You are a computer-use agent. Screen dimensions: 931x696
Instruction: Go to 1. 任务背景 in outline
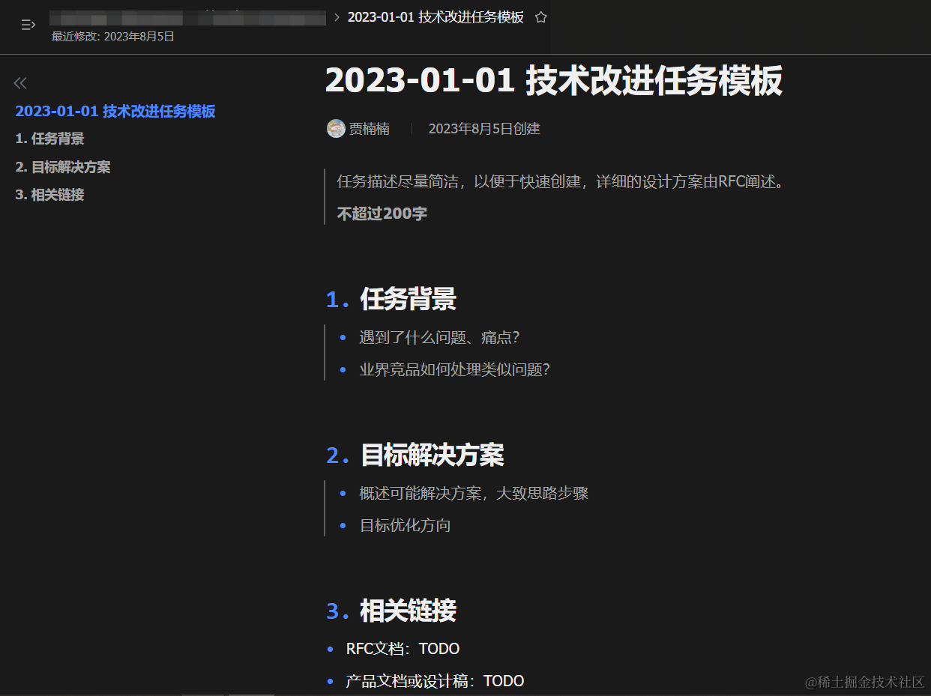tap(49, 139)
